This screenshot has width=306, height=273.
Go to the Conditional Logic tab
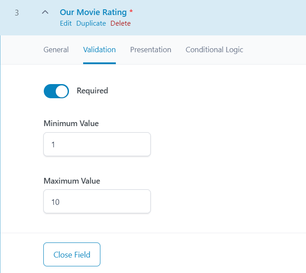(x=214, y=50)
